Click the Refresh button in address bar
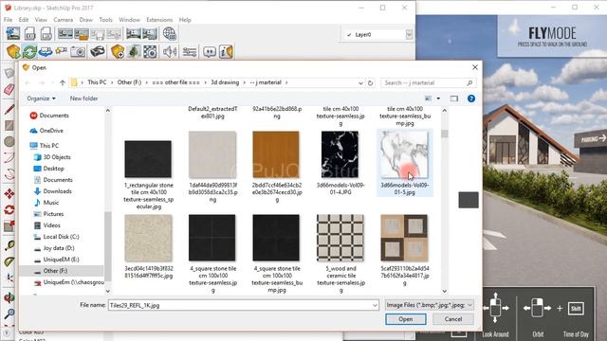The width and height of the screenshot is (607, 341). coord(371,82)
